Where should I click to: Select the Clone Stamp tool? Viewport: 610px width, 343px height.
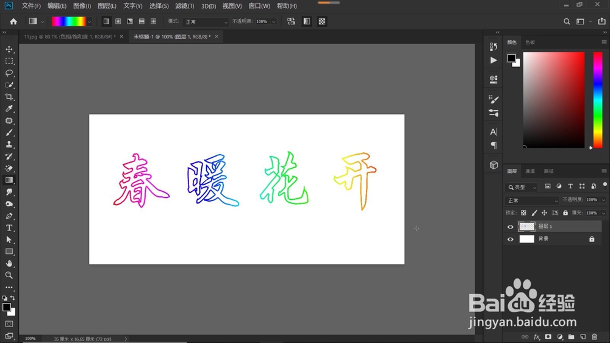coord(9,144)
